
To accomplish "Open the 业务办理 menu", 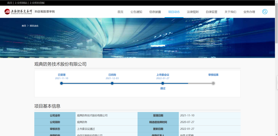I will click(x=249, y=12).
